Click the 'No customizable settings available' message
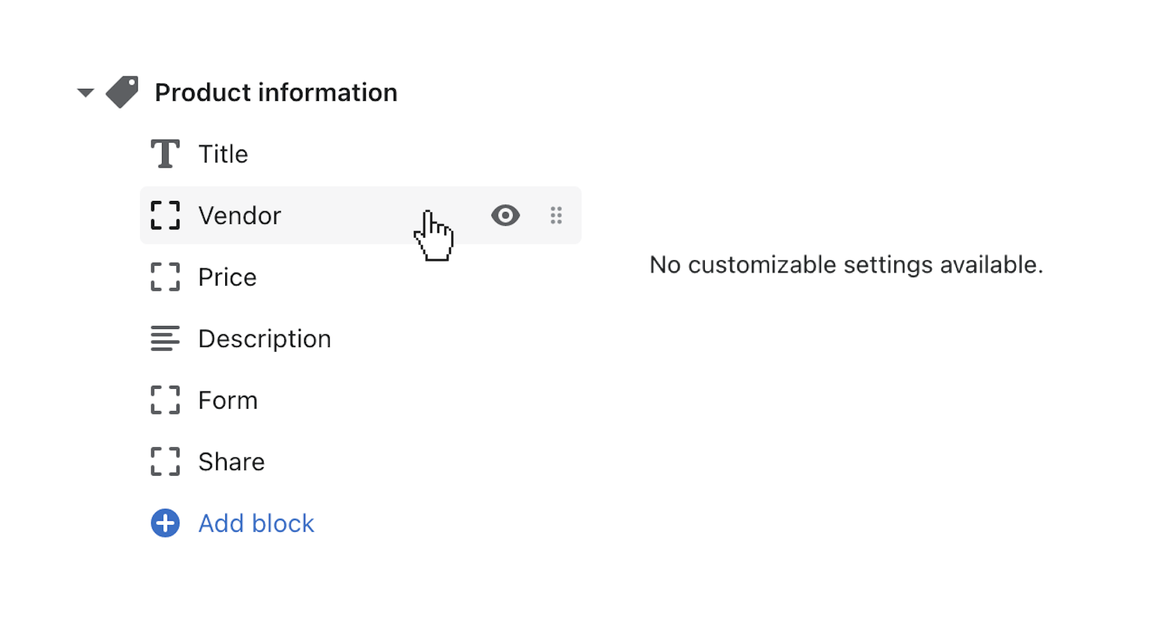Viewport: 1168px width, 623px height. [845, 265]
